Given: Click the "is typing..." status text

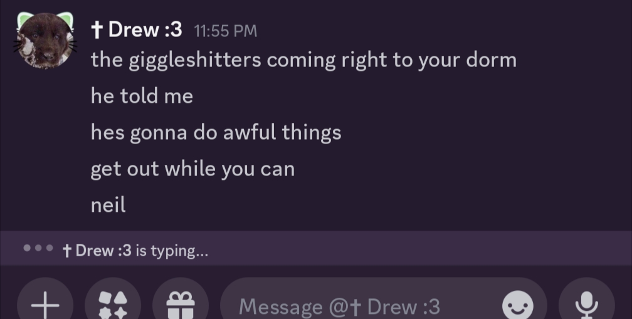Looking at the screenshot, I should point(172,251).
